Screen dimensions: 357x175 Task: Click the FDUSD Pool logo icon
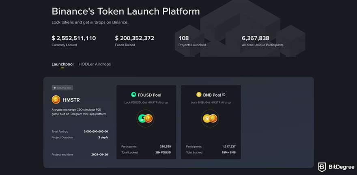133,95
